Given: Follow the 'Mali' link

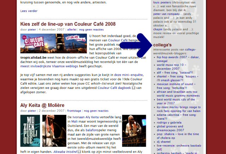Looking at the screenshot, I should point(75,121).
